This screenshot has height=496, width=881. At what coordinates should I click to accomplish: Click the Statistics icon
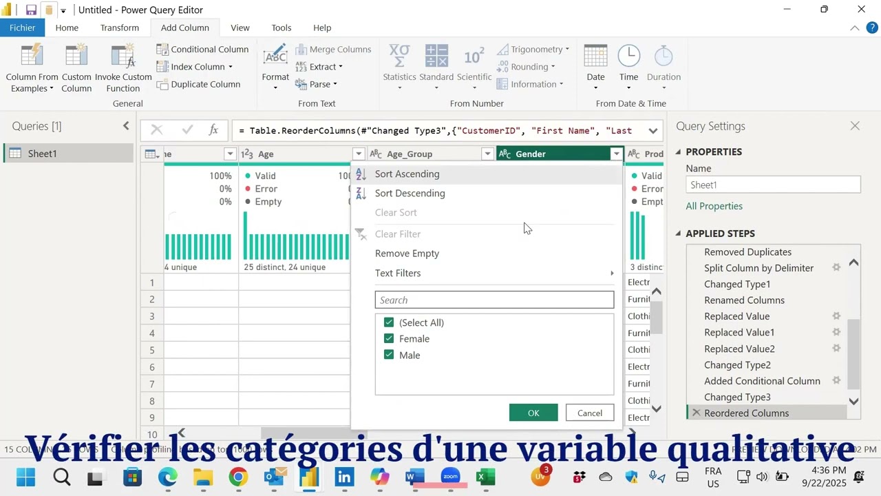pos(399,56)
